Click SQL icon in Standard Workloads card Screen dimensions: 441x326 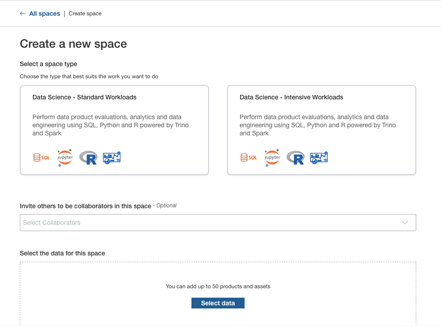41,158
